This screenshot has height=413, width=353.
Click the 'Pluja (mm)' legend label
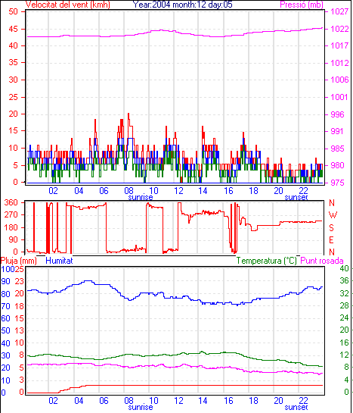19,261
